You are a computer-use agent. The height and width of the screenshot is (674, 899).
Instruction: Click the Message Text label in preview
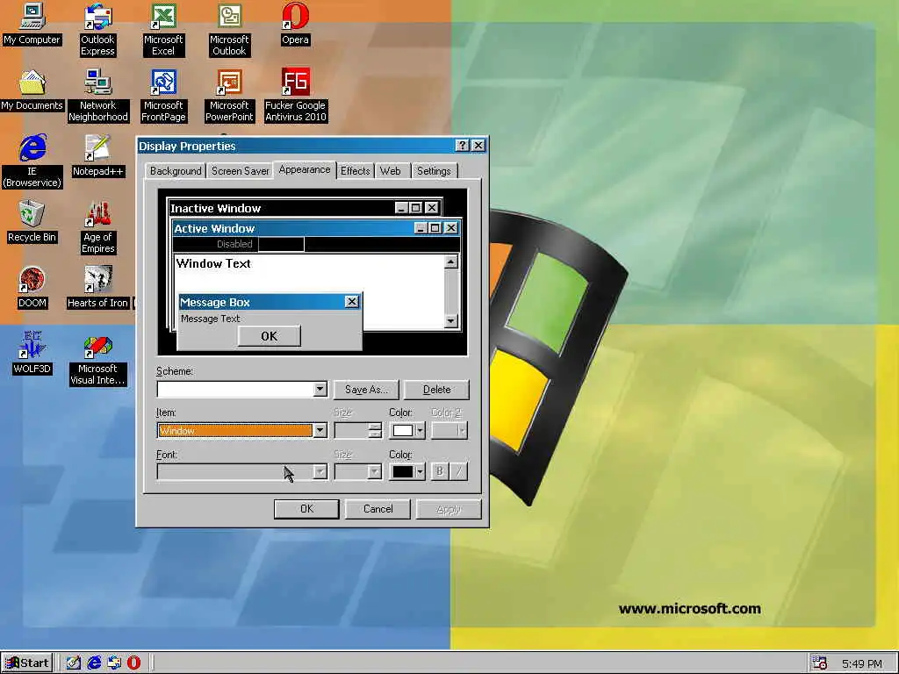[211, 319]
